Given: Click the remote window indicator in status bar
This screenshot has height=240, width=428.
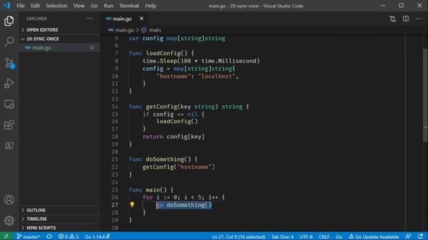Looking at the screenshot, I should click(6, 237).
